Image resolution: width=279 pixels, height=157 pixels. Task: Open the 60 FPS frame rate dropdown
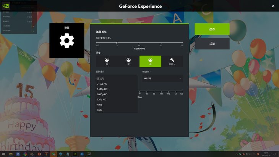coord(163,78)
